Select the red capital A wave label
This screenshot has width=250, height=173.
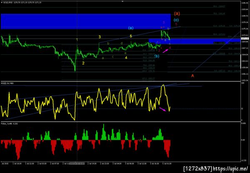[192, 76]
